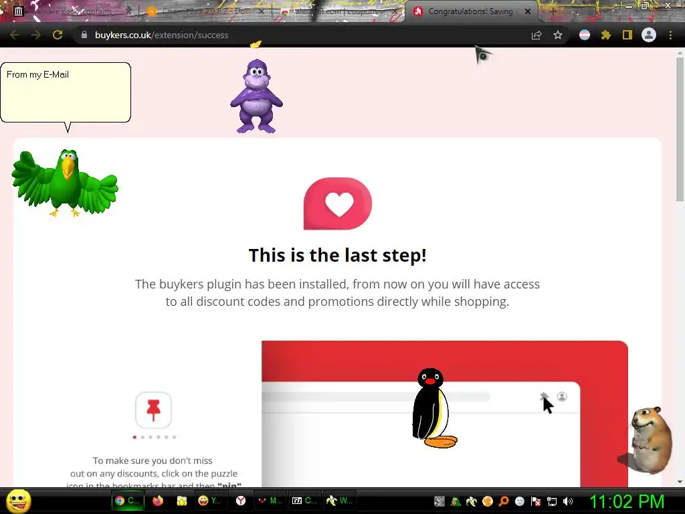Click the 'From my E-Mail' speech bubble
The height and width of the screenshot is (514, 685).
tap(66, 92)
